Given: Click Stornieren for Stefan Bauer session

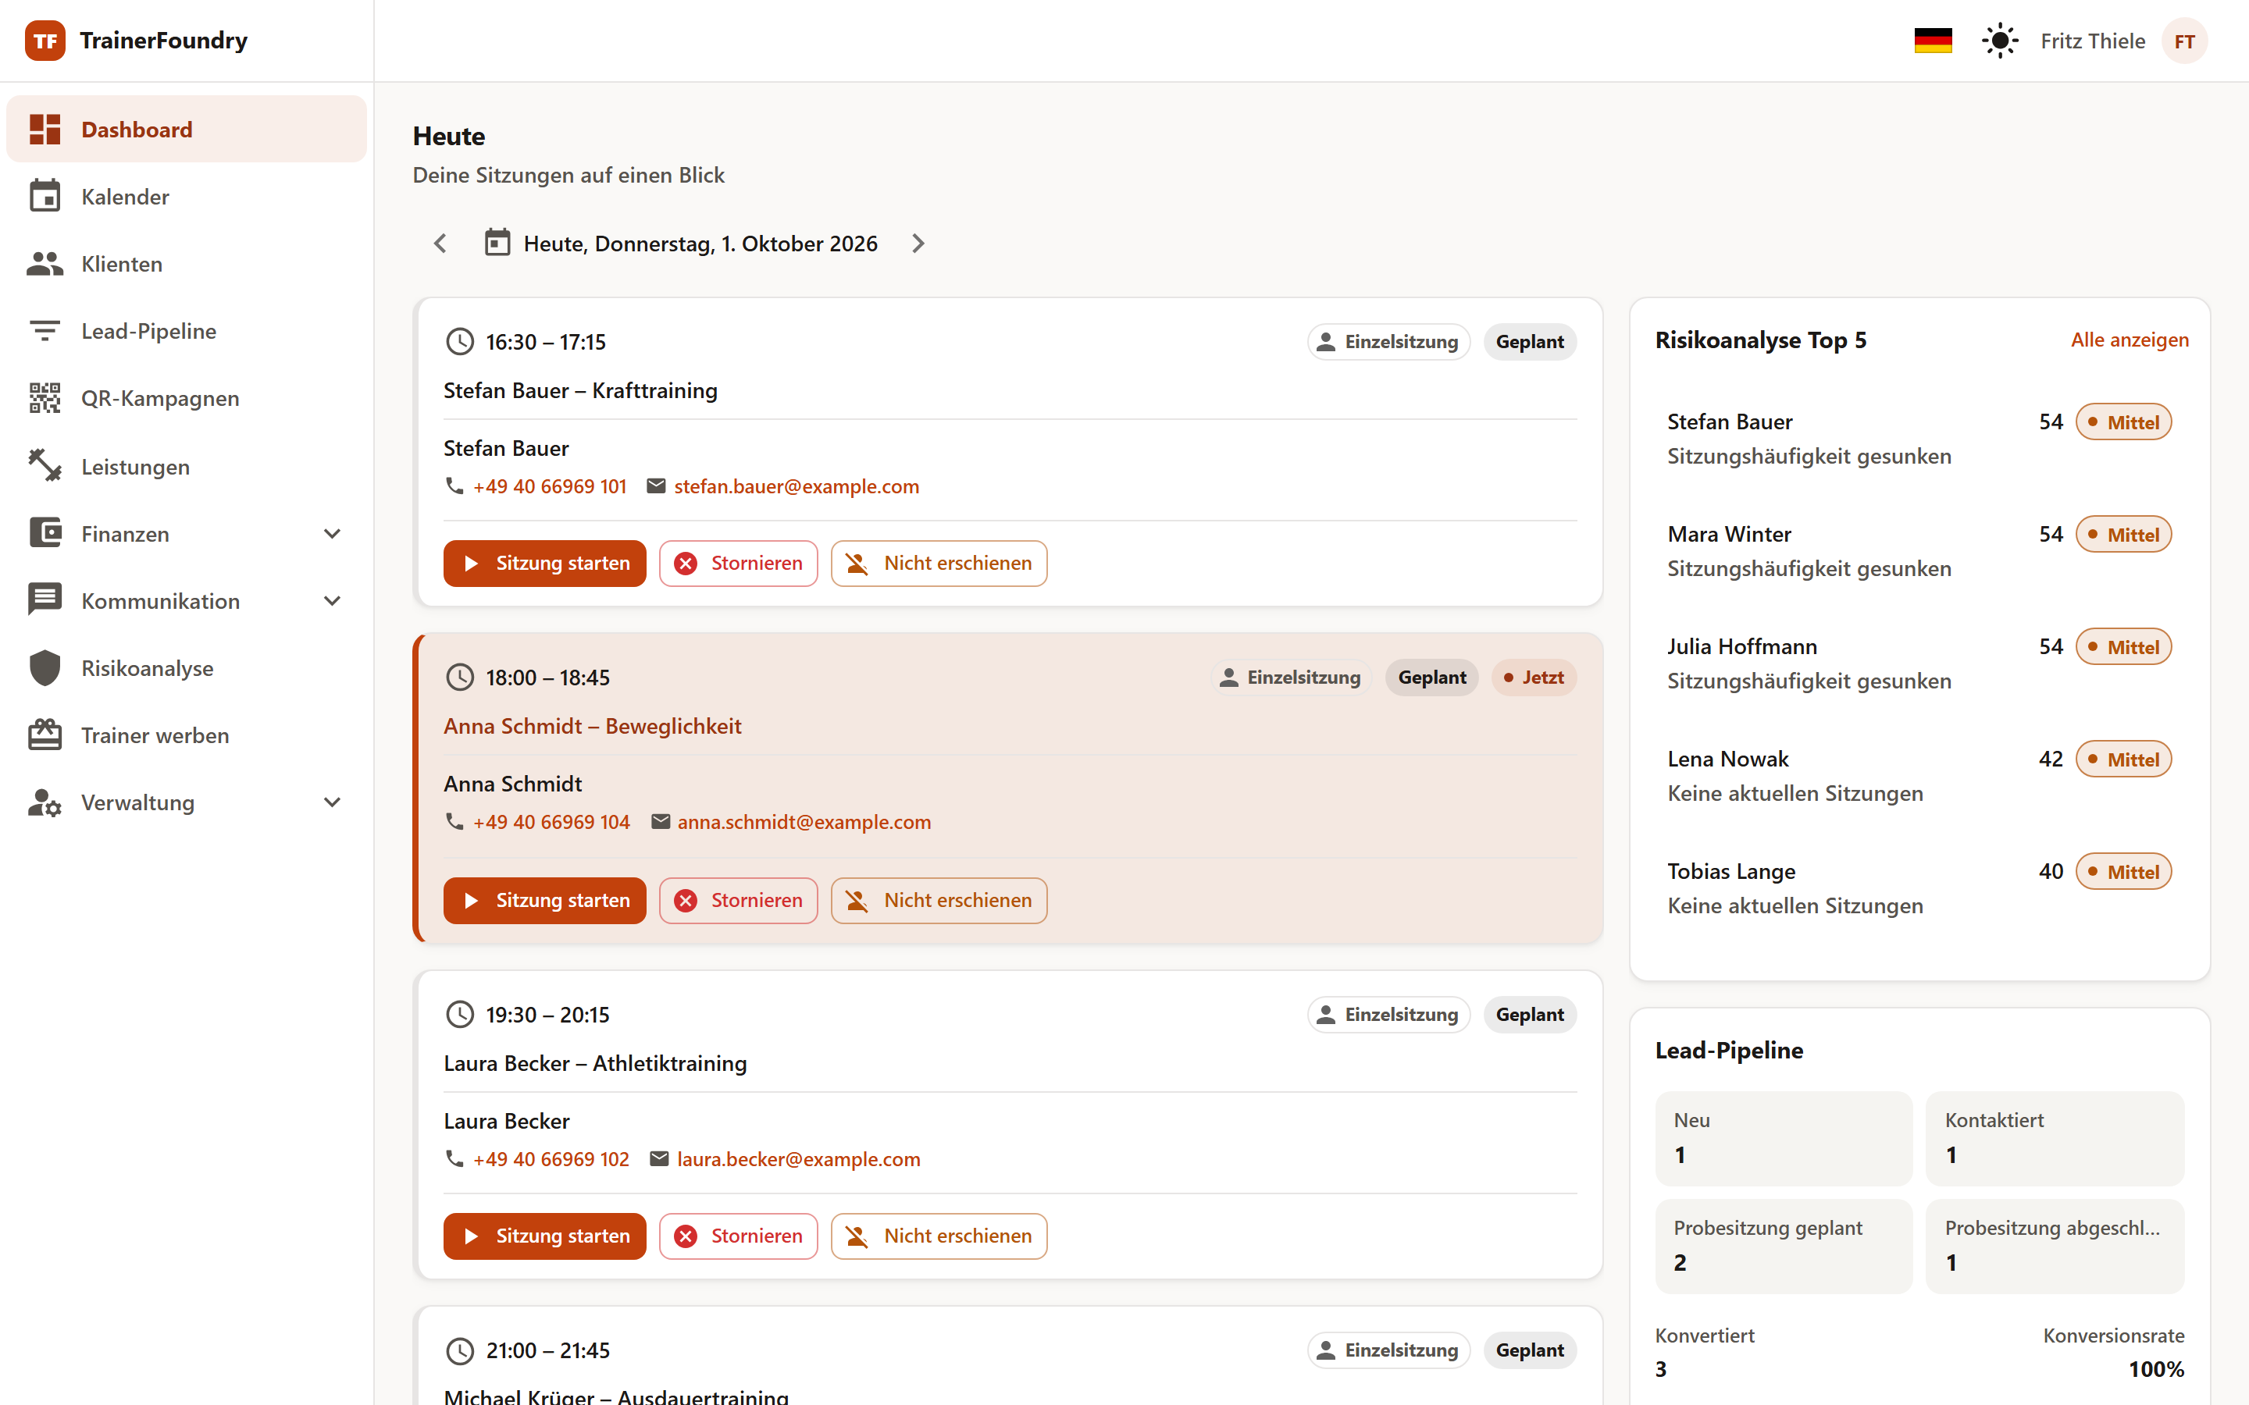Looking at the screenshot, I should coord(739,563).
